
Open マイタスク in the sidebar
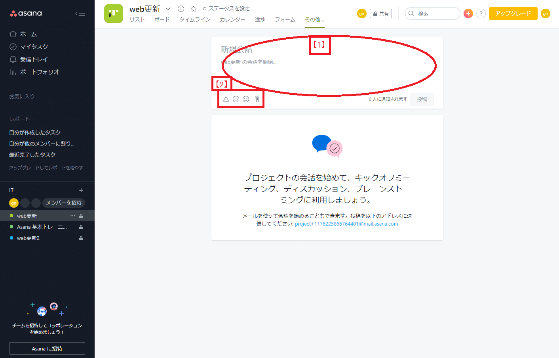pyautogui.click(x=29, y=47)
